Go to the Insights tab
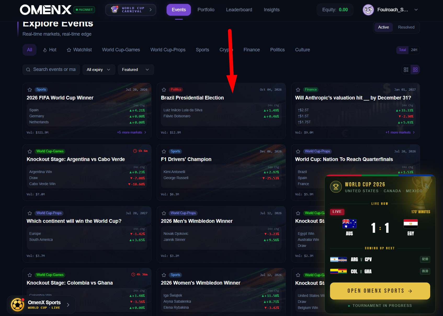The image size is (443, 316). [271, 10]
